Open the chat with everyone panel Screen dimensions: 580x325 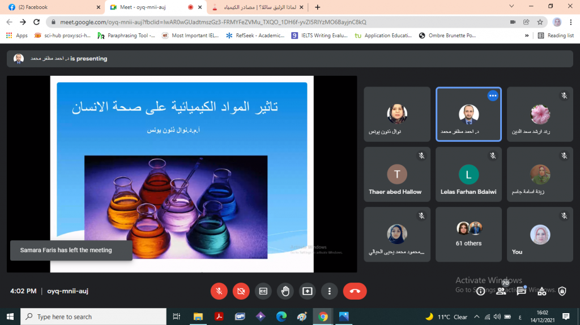tap(522, 291)
